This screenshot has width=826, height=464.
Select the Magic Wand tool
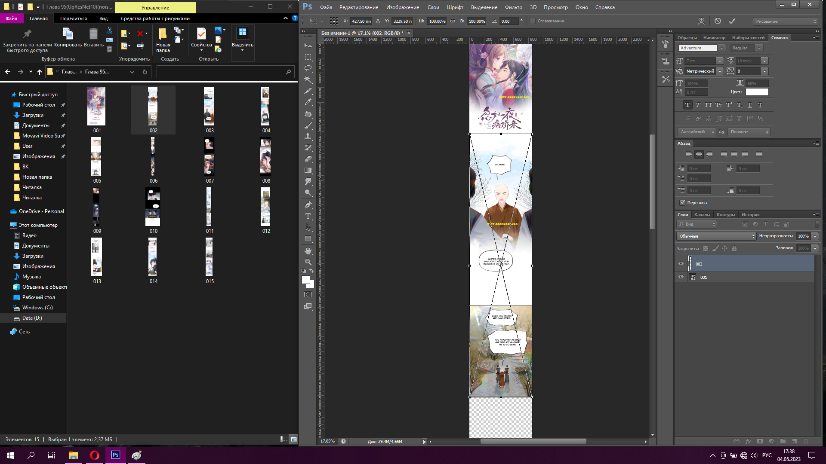tap(308, 79)
